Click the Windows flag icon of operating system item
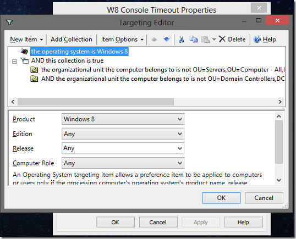The width and height of the screenshot is (296, 239). coord(24,51)
